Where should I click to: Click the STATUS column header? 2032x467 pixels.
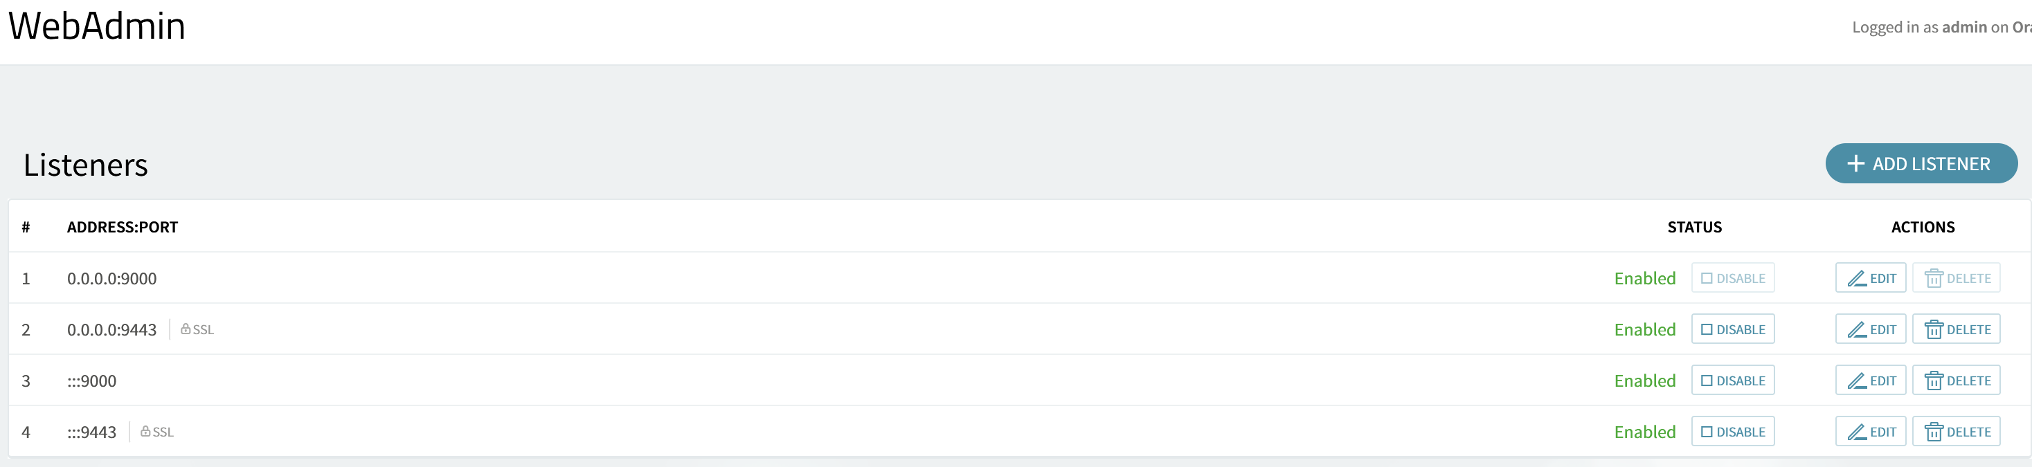1694,227
